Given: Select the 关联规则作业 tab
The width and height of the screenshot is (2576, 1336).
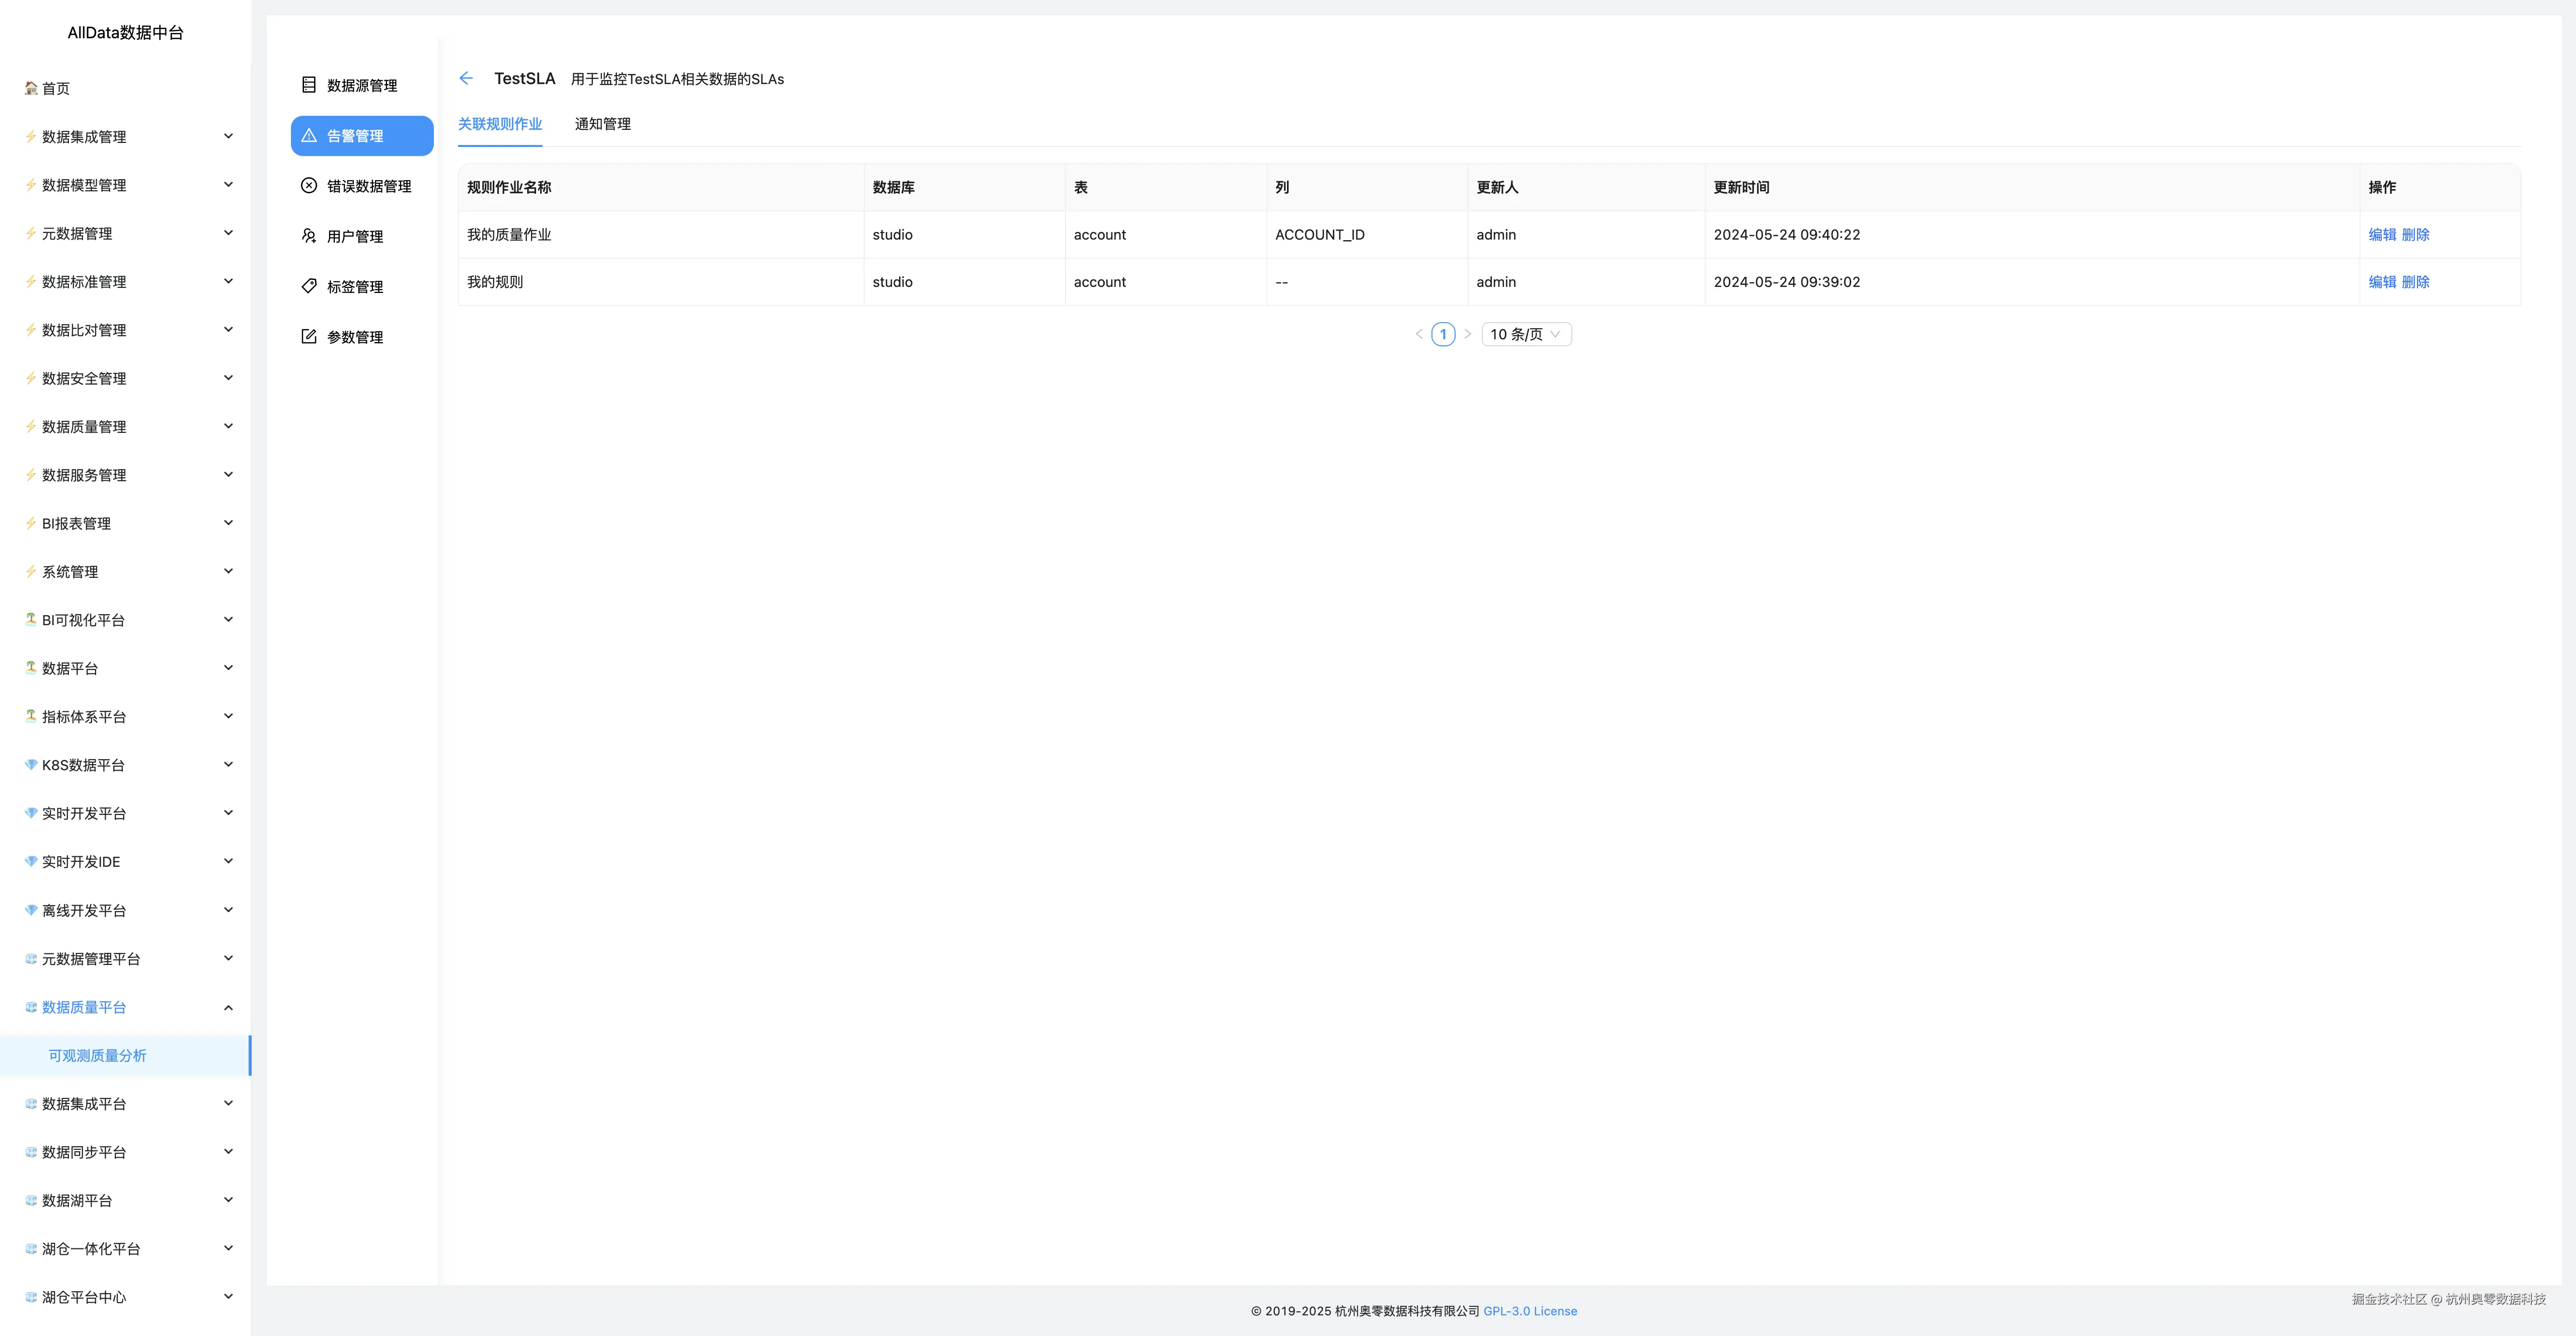Looking at the screenshot, I should (x=500, y=124).
